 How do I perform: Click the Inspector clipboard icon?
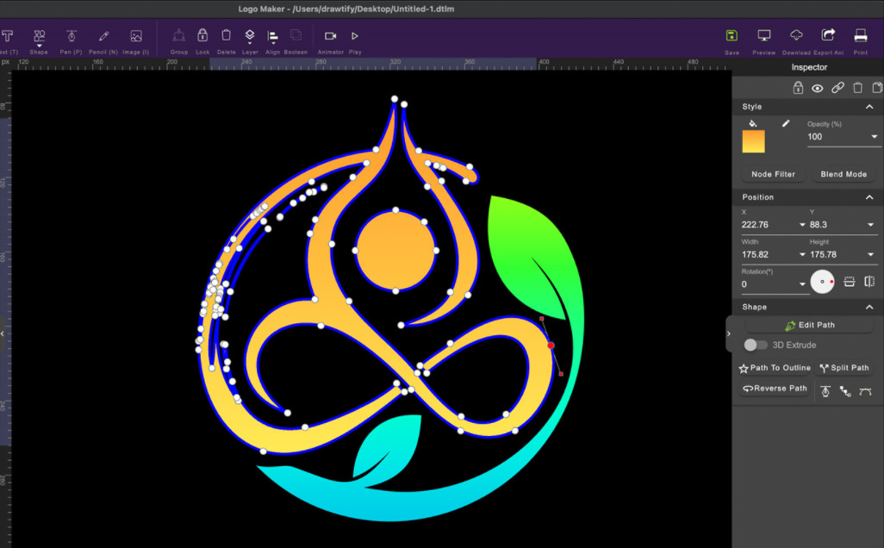pos(877,88)
